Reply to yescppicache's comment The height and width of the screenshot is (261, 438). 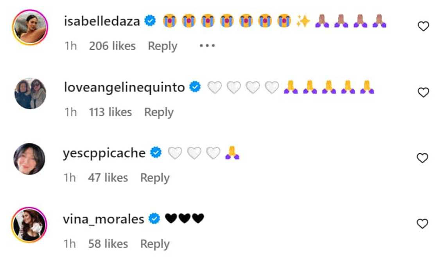point(155,178)
